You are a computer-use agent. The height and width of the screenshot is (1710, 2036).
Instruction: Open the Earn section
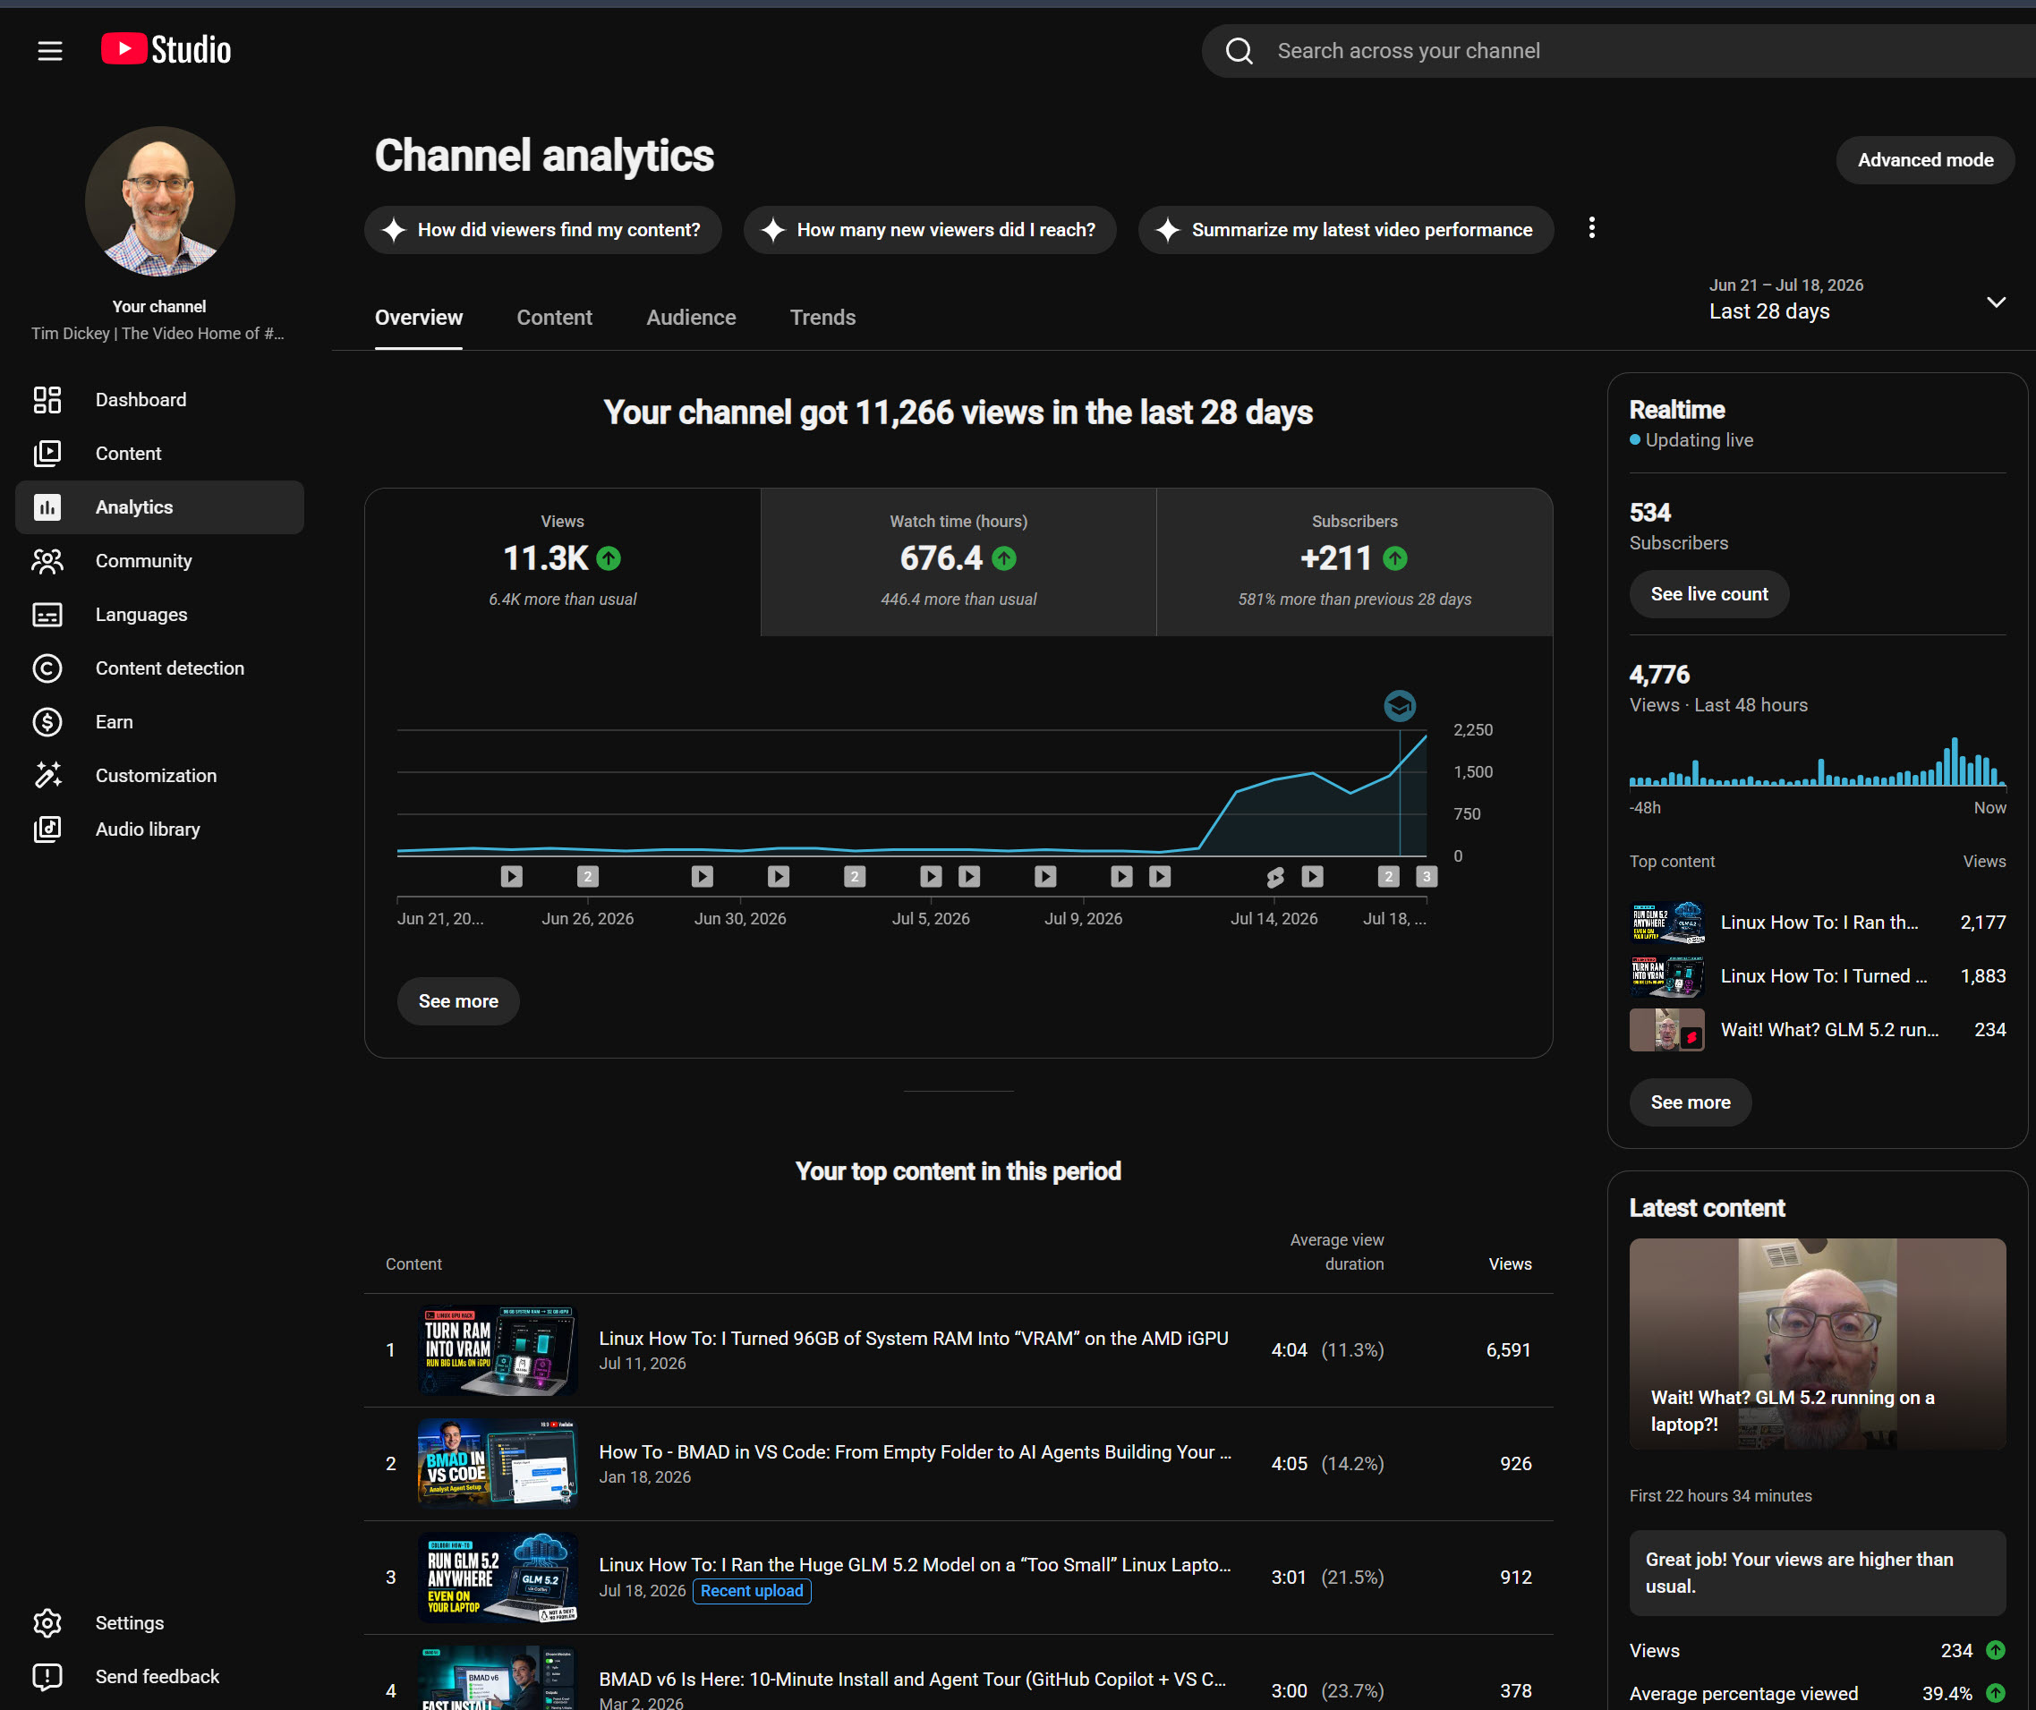[160, 721]
